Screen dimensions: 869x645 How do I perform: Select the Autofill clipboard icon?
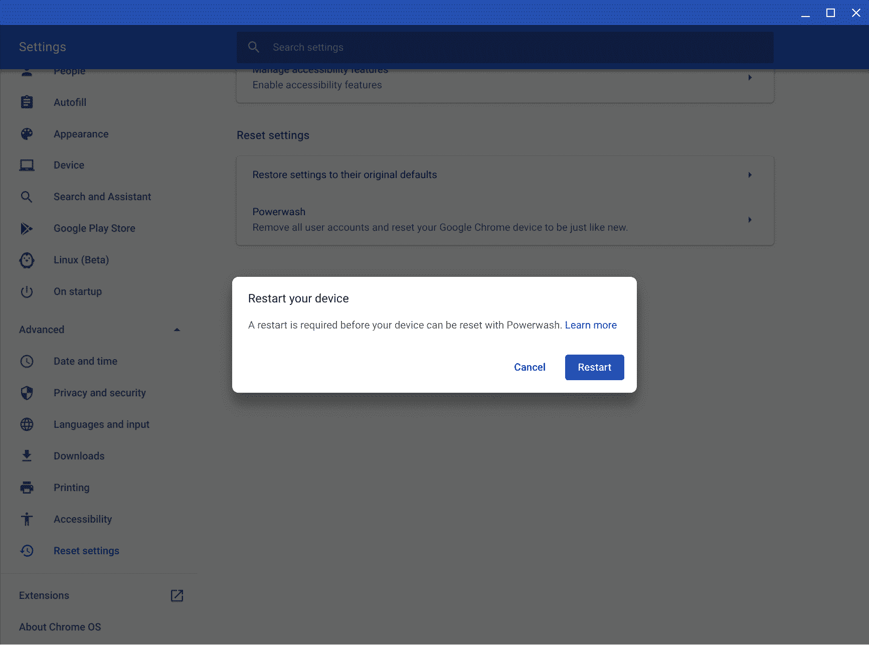(x=27, y=102)
